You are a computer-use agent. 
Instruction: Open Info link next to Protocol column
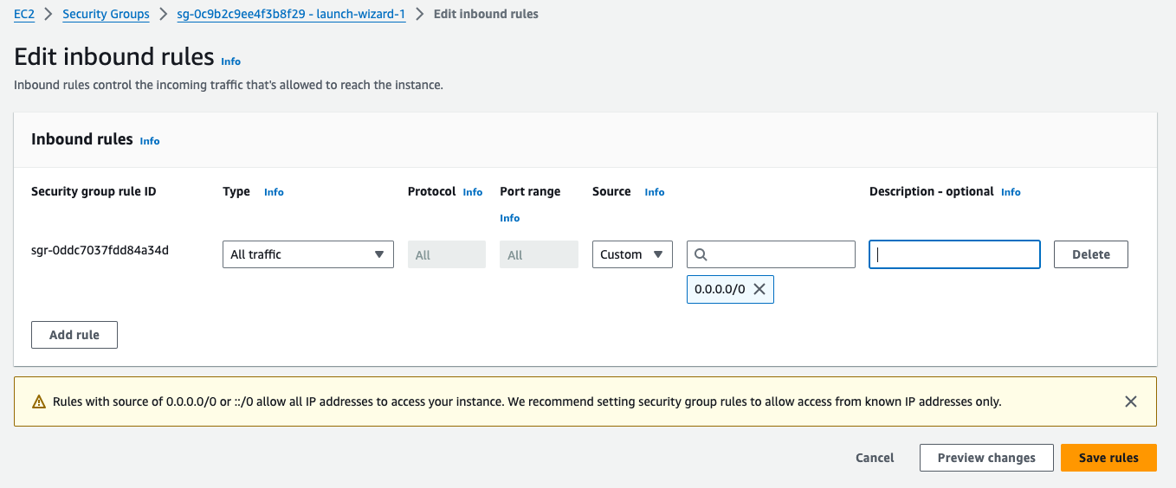tap(473, 192)
